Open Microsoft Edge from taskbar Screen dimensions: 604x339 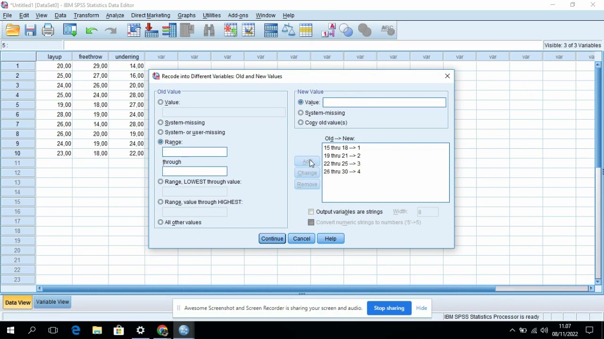(75, 331)
